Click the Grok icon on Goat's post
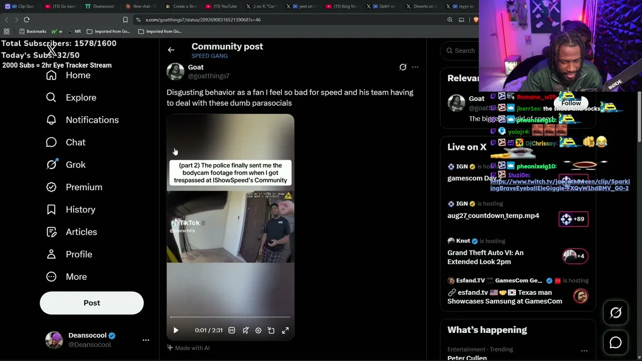This screenshot has height=361, width=642. tap(403, 67)
